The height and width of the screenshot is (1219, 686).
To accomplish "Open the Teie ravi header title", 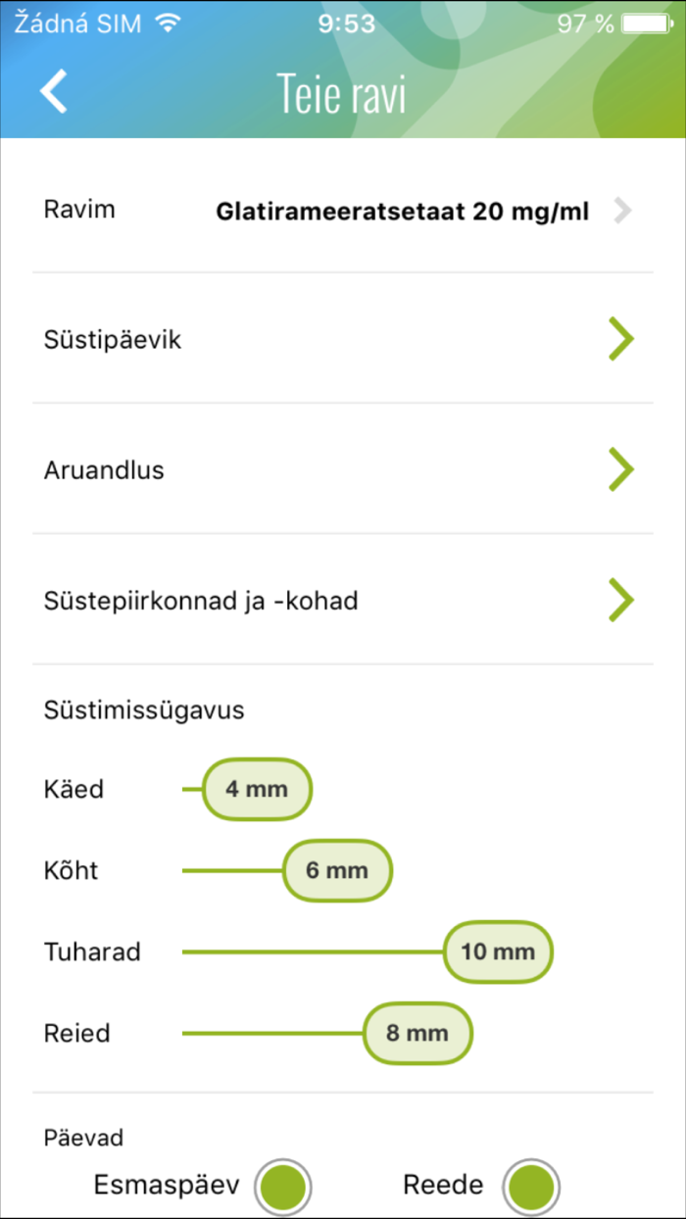I will point(342,91).
